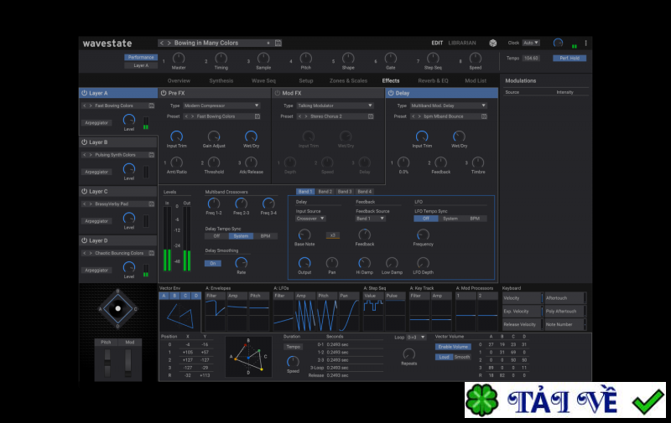Click the Layer A Arpeggiator button
This screenshot has height=423, width=671.
pyautogui.click(x=96, y=122)
